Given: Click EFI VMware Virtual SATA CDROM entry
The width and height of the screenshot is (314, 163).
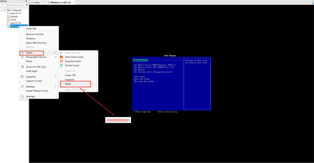Looking at the screenshot, I should coord(154,67).
